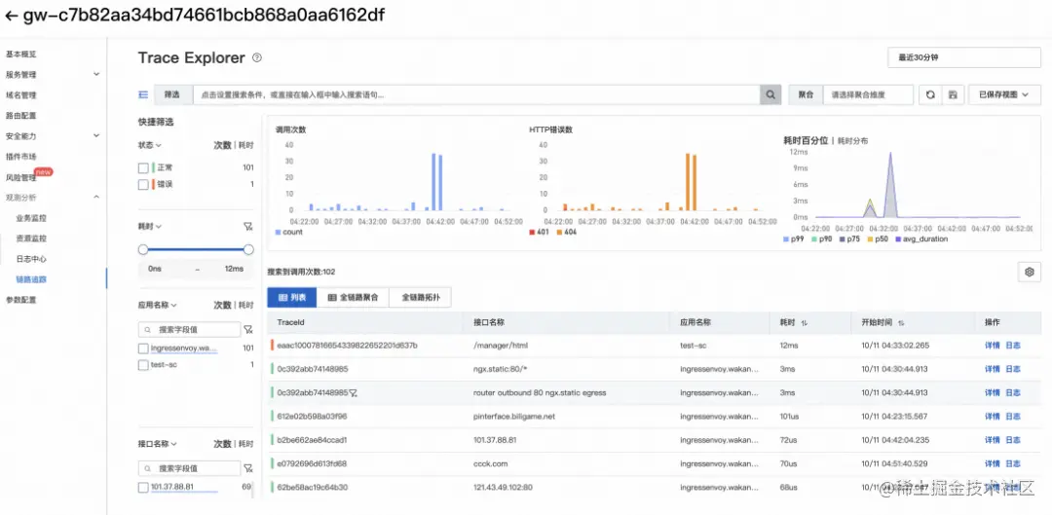Collapse the 观测分析 sidebar section
Viewport: 1052px width, 515px height.
point(95,198)
